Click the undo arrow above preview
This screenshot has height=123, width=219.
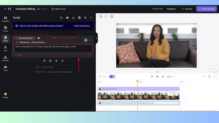(x=100, y=17)
